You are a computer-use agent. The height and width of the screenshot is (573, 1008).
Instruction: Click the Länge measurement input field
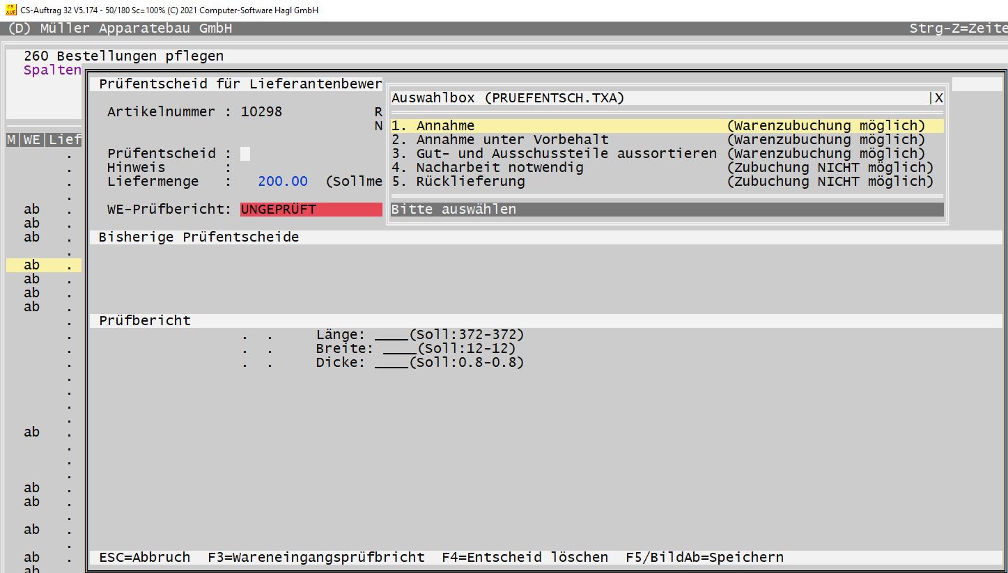click(x=391, y=335)
